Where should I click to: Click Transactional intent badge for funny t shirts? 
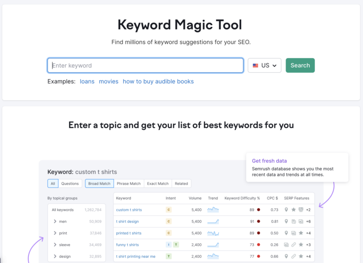(176, 245)
